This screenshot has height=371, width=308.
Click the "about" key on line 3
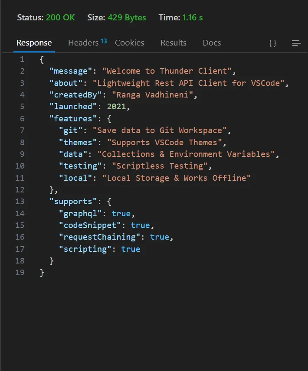point(66,83)
